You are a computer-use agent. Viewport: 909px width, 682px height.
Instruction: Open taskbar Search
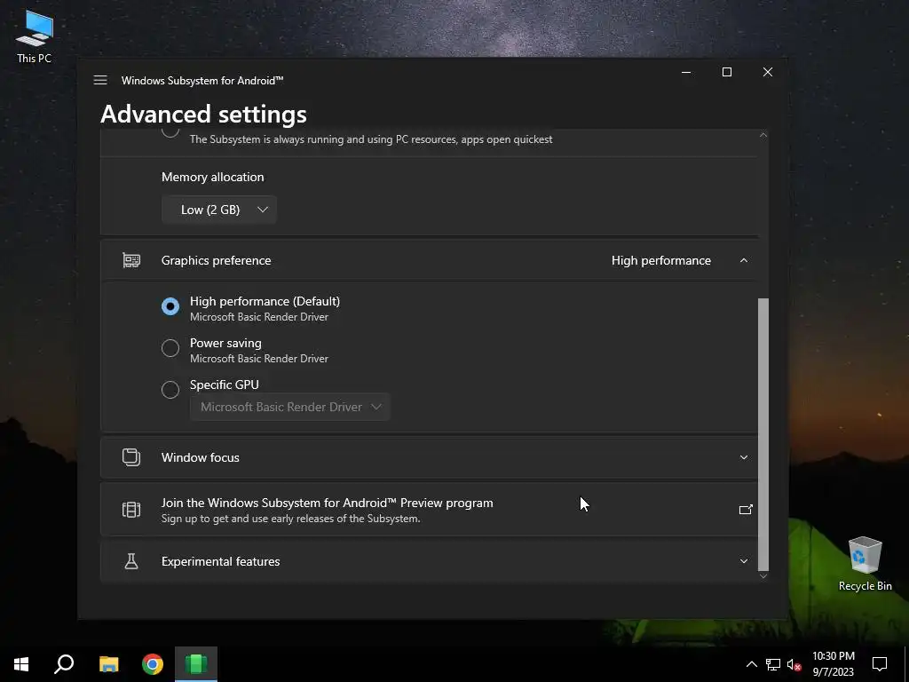tap(64, 664)
